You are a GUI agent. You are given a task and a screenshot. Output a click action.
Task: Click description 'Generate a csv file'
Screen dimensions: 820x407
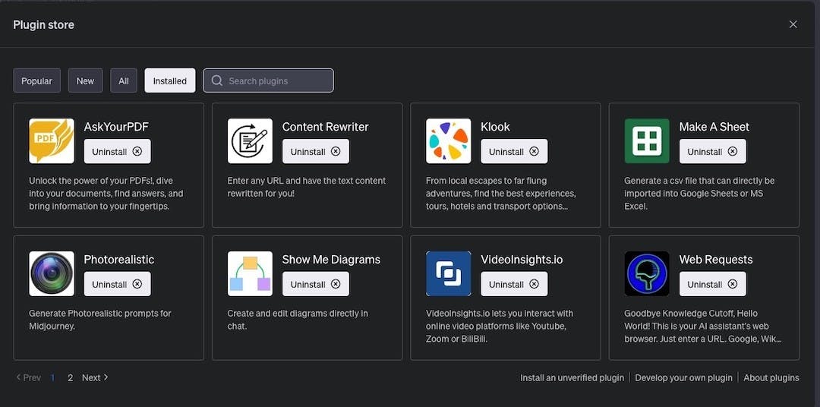701,194
